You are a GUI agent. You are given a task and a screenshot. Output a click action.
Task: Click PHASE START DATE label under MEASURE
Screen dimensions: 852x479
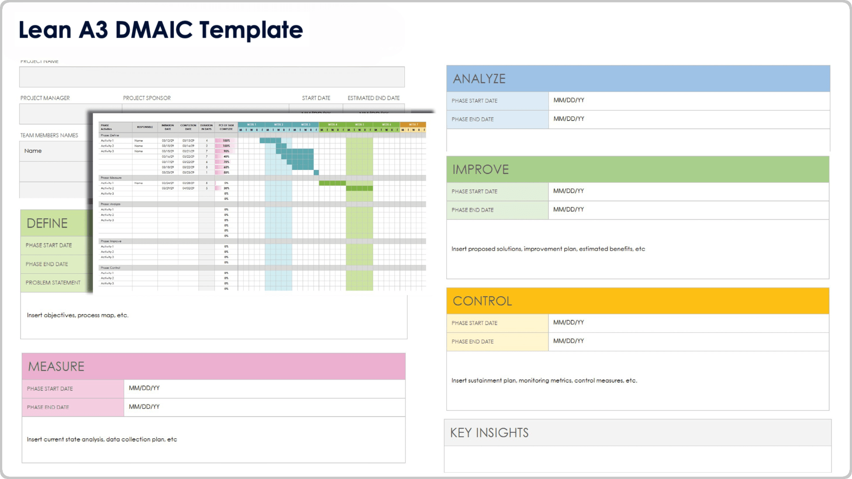tap(50, 389)
